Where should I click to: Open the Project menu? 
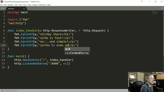(x=35, y=5)
